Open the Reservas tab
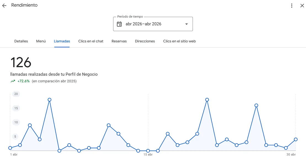 (x=119, y=41)
